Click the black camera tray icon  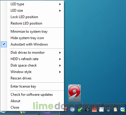click(x=87, y=110)
